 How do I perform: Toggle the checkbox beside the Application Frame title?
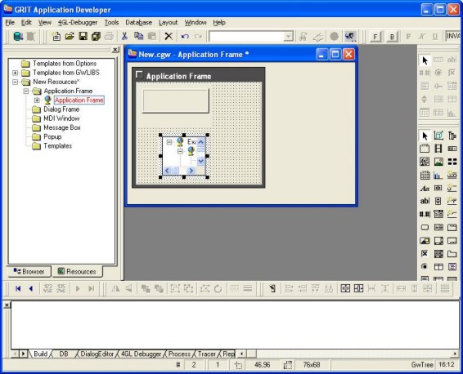(x=139, y=74)
